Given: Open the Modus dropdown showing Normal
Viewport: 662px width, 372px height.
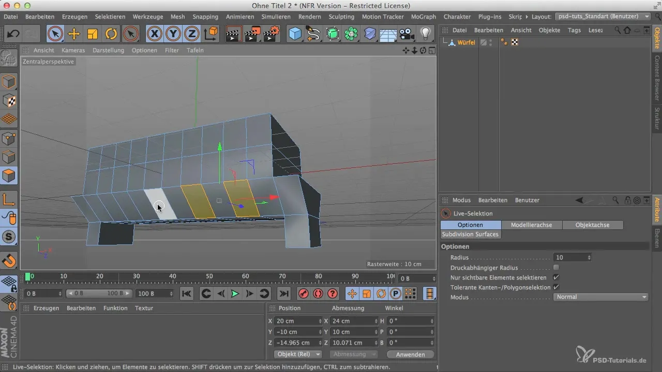Looking at the screenshot, I should (601, 297).
